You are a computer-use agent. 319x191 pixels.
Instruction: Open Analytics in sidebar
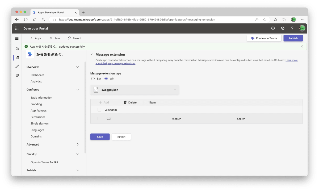[36, 81]
